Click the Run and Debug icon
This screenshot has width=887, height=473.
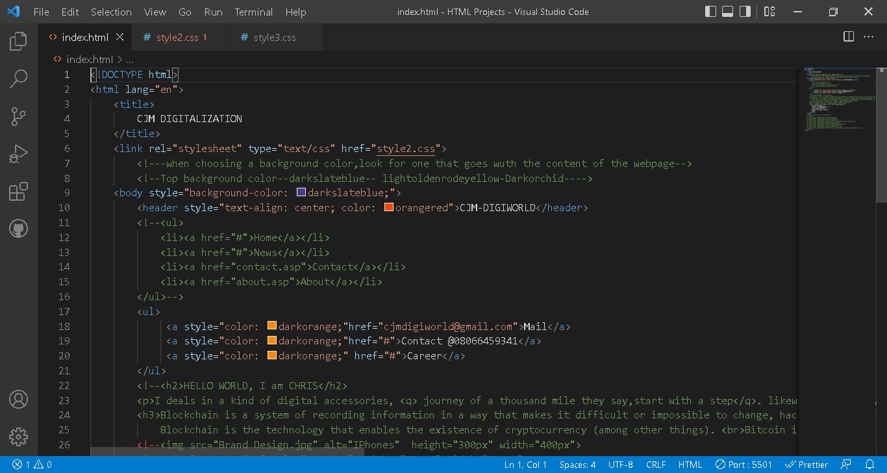pyautogui.click(x=18, y=153)
